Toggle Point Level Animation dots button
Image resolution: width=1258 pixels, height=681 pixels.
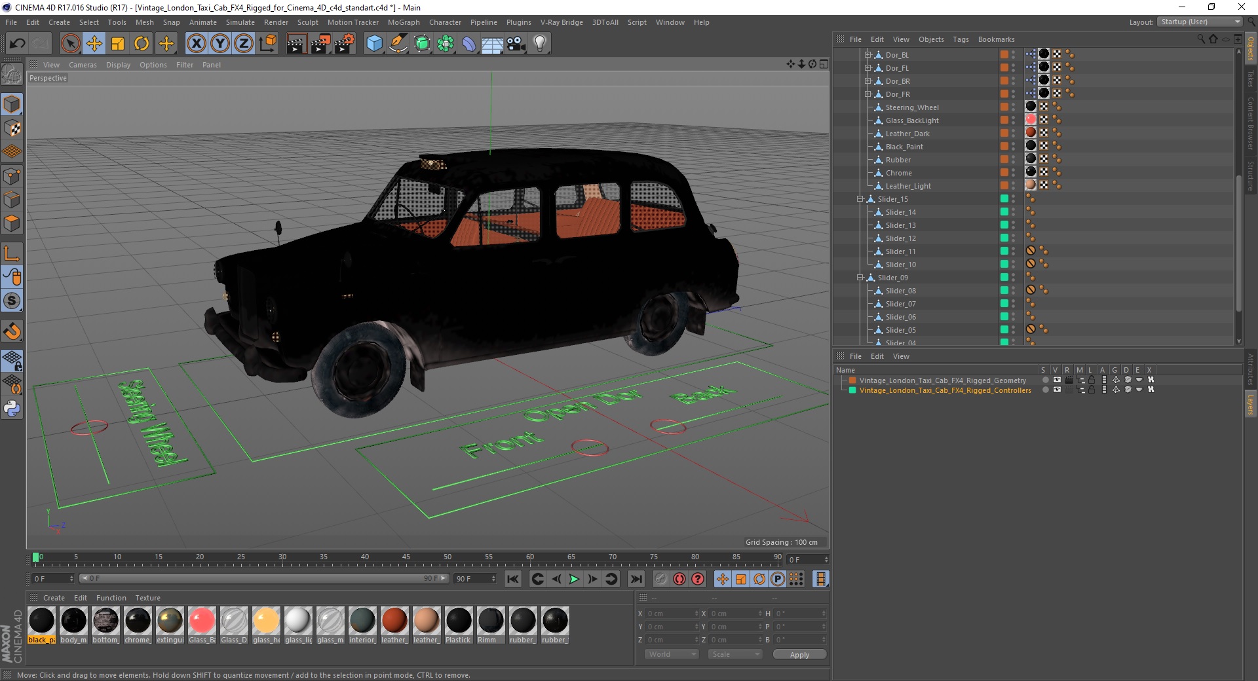pyautogui.click(x=796, y=579)
